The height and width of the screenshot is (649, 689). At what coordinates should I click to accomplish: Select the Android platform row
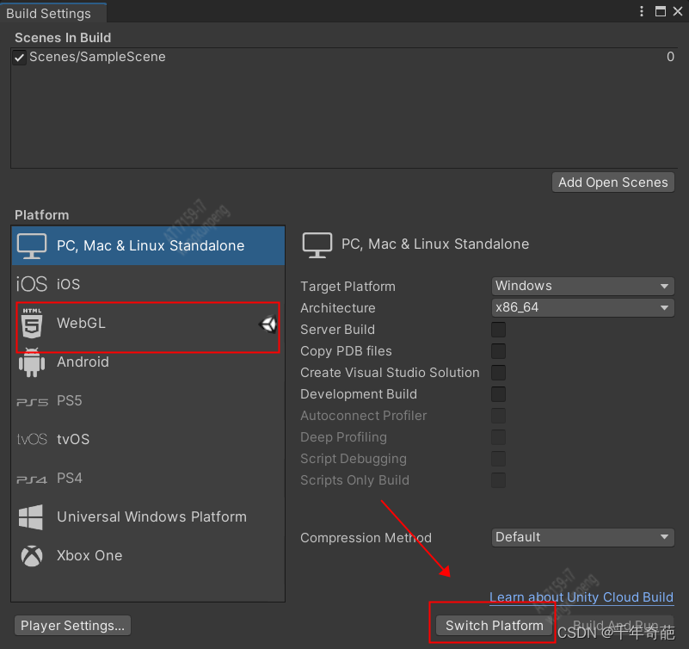pos(148,362)
